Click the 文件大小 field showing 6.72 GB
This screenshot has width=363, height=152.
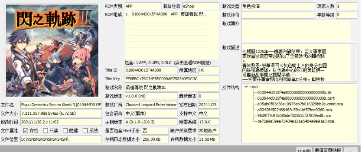coord(61,113)
